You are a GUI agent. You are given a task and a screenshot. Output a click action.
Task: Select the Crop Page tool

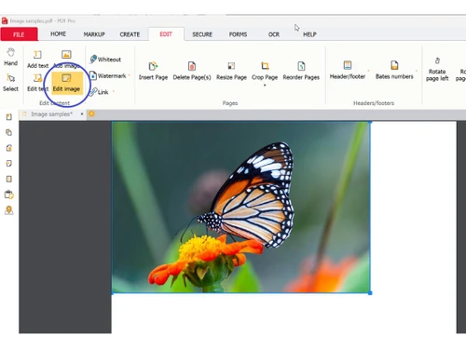(x=265, y=72)
